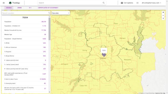Switch to the CRIME tab
Image resolution: width=168 pixels, height=94 pixels.
pyautogui.click(x=19, y=8)
